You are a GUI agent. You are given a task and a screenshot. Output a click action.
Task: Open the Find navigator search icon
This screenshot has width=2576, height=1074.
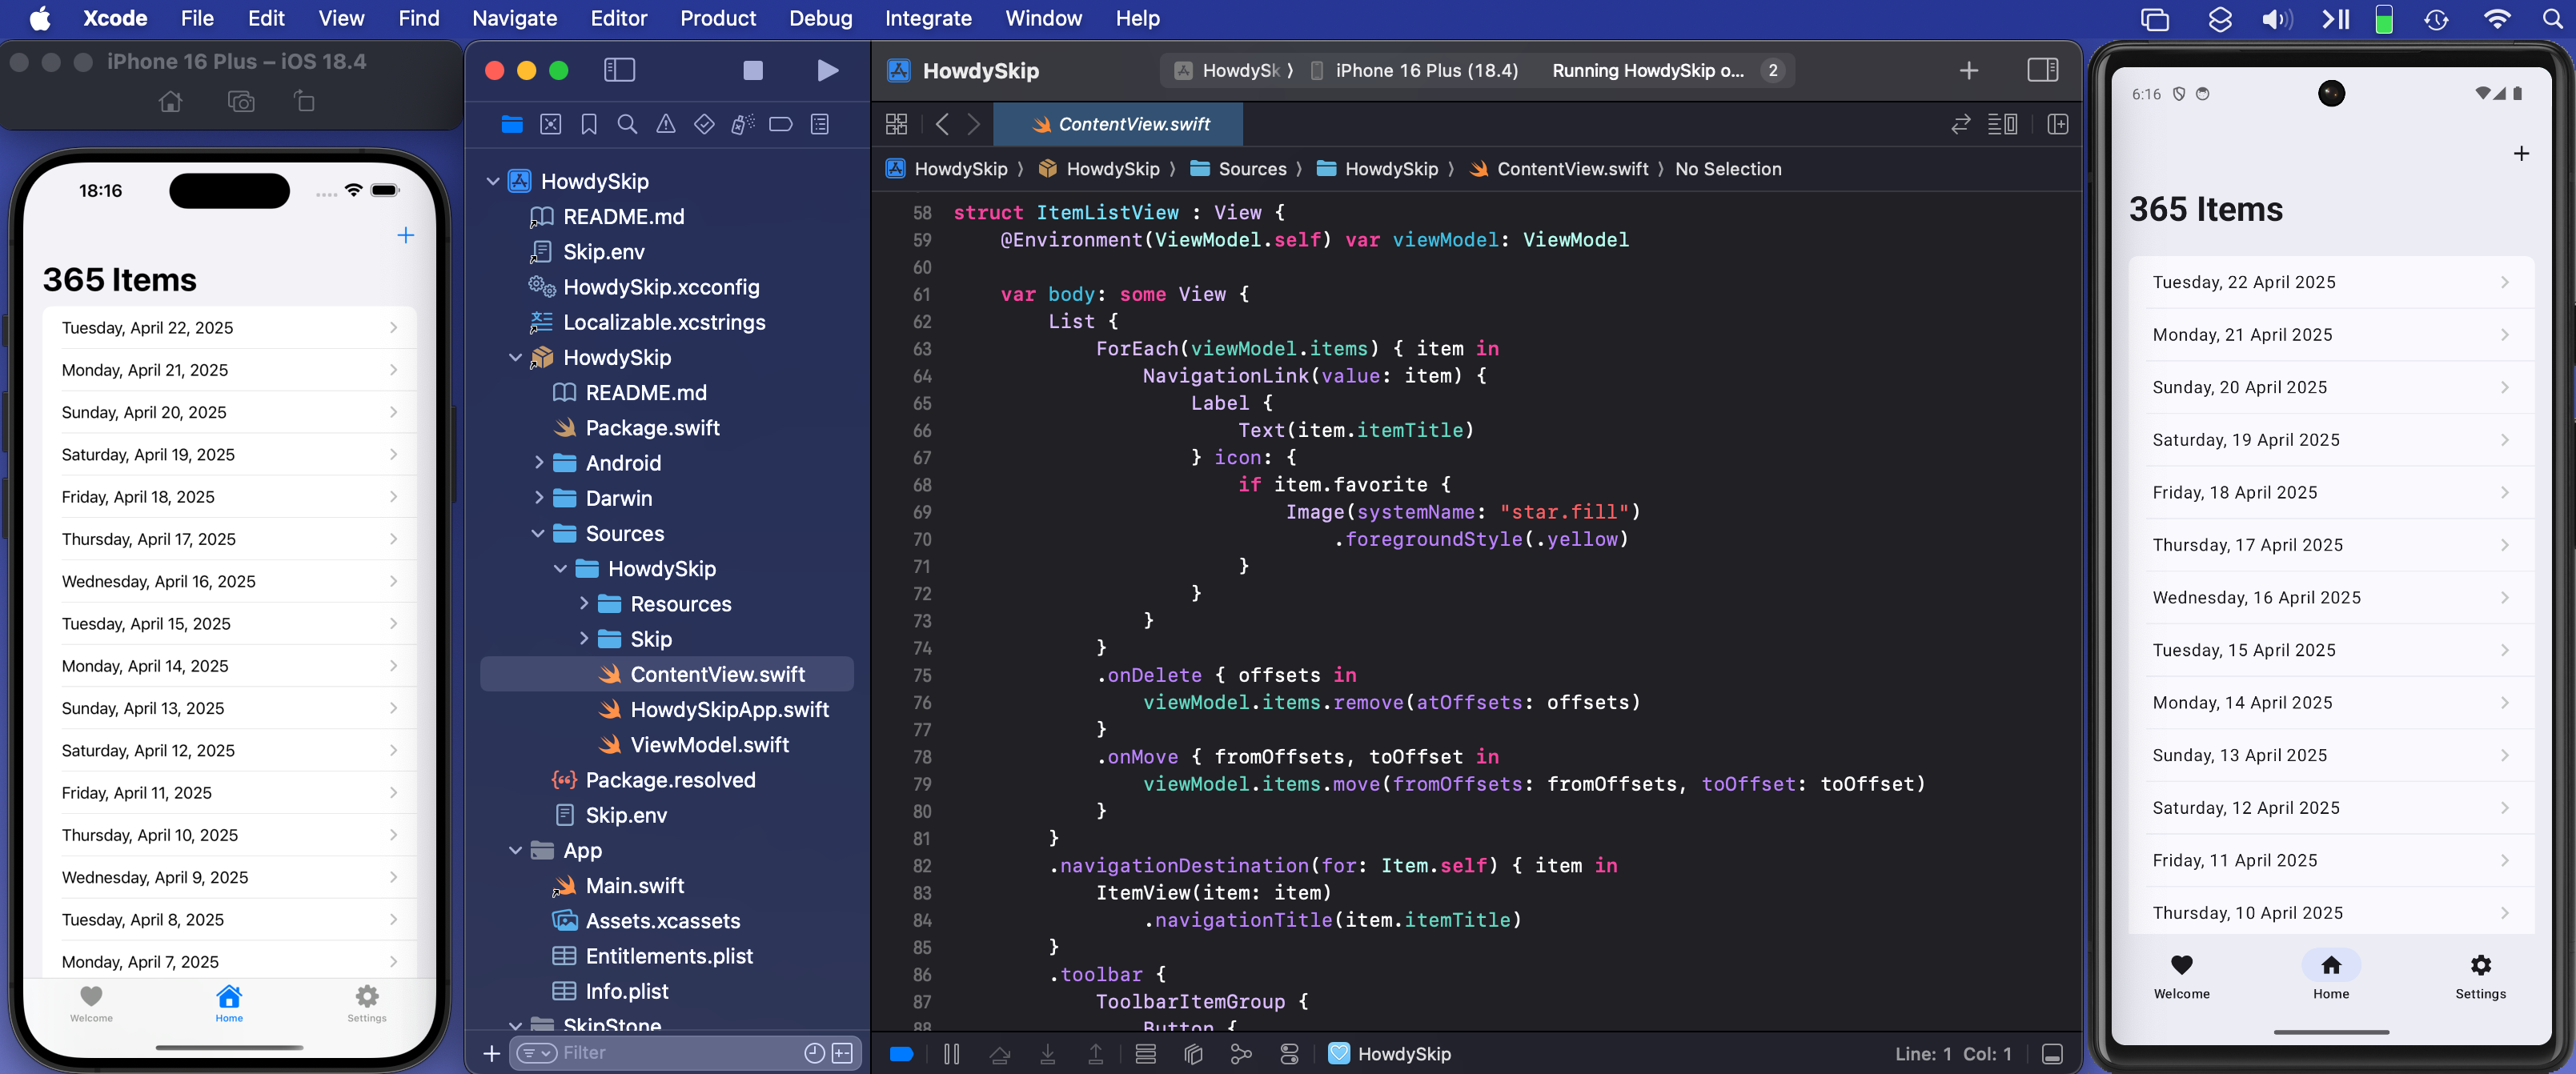point(627,124)
